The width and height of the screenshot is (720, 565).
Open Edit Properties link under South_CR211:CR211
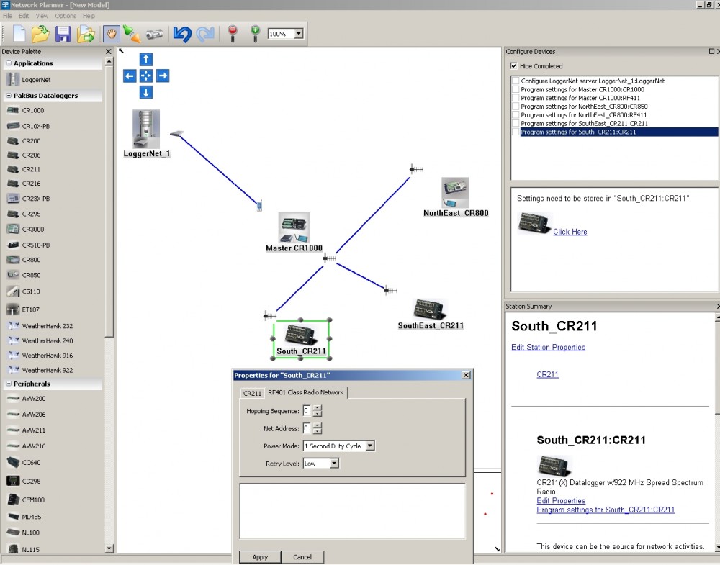click(x=561, y=501)
